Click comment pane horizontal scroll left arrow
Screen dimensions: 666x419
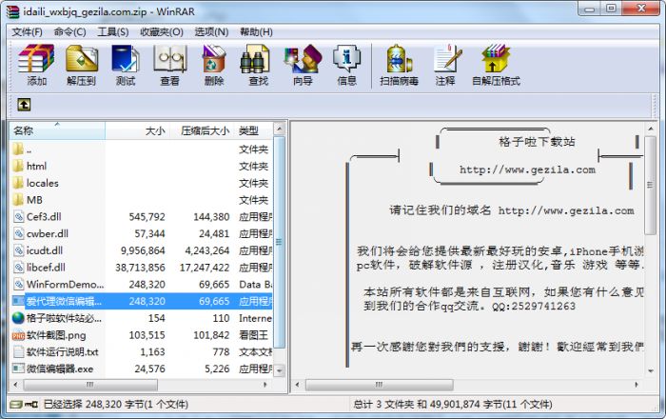[x=297, y=385]
